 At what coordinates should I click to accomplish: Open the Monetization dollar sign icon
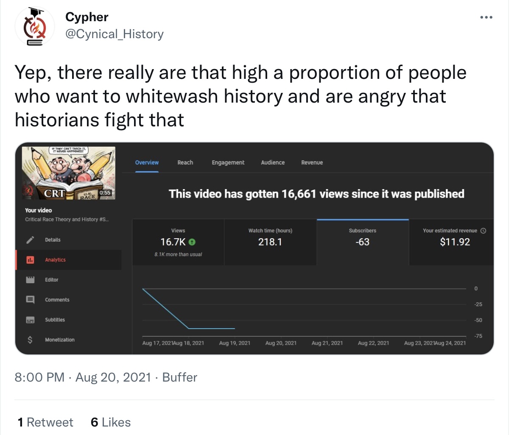pos(30,340)
